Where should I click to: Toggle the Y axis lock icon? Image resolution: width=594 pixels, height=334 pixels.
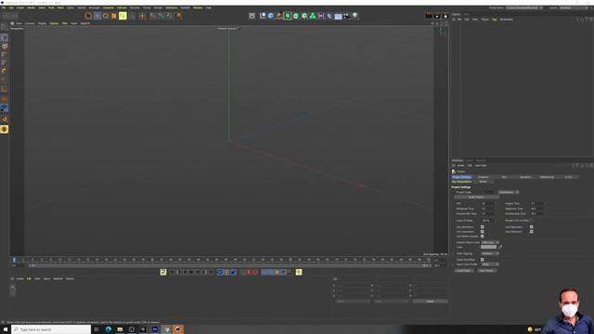click(x=161, y=16)
